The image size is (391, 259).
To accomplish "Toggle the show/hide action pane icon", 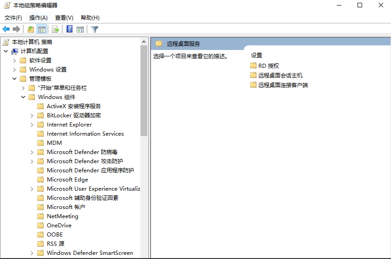I will [x=80, y=29].
